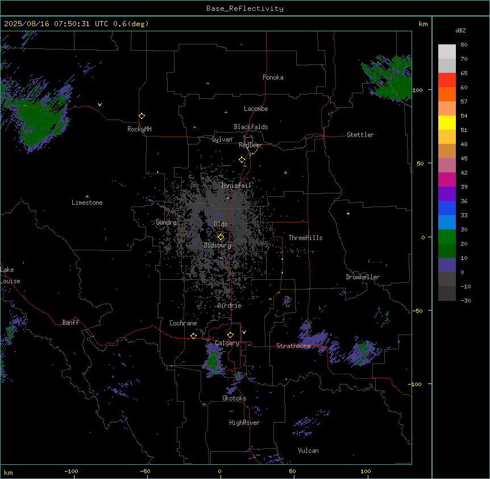490x479 pixels.
Task: Click the magenta legend swatch between 42 and 39
Action: [x=447, y=179]
